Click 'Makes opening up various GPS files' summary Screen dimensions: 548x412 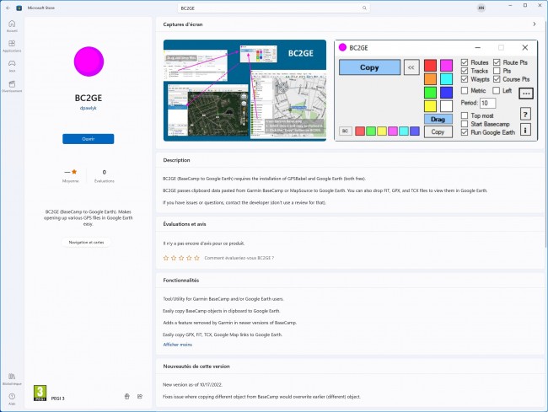(x=88, y=218)
